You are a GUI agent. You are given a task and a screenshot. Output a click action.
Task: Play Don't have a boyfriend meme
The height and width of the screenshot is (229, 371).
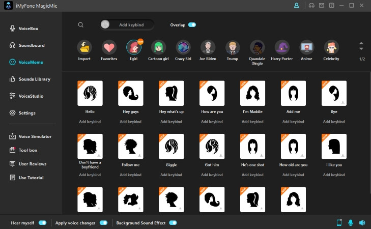tap(90, 147)
